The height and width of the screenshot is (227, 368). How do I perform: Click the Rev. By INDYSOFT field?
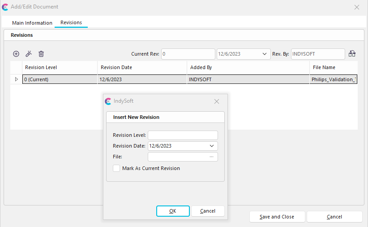[x=317, y=54]
